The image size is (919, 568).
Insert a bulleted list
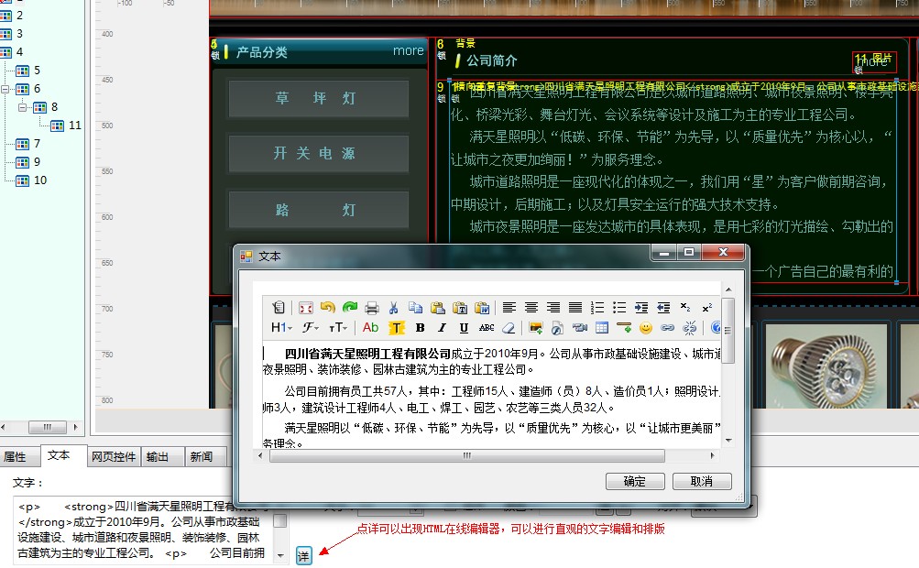[x=619, y=307]
